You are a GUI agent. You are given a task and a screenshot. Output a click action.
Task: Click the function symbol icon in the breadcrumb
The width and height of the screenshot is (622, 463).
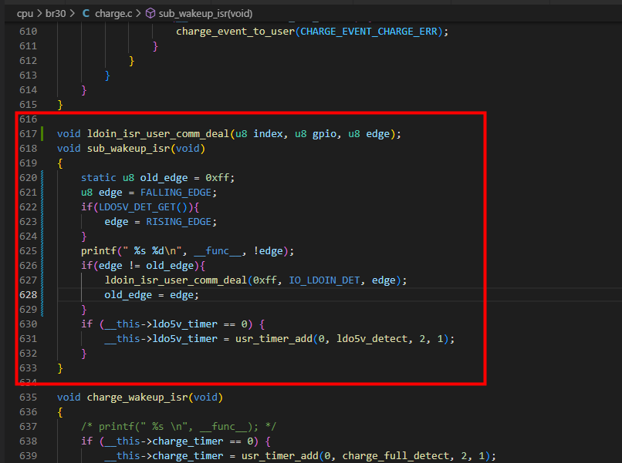point(150,13)
